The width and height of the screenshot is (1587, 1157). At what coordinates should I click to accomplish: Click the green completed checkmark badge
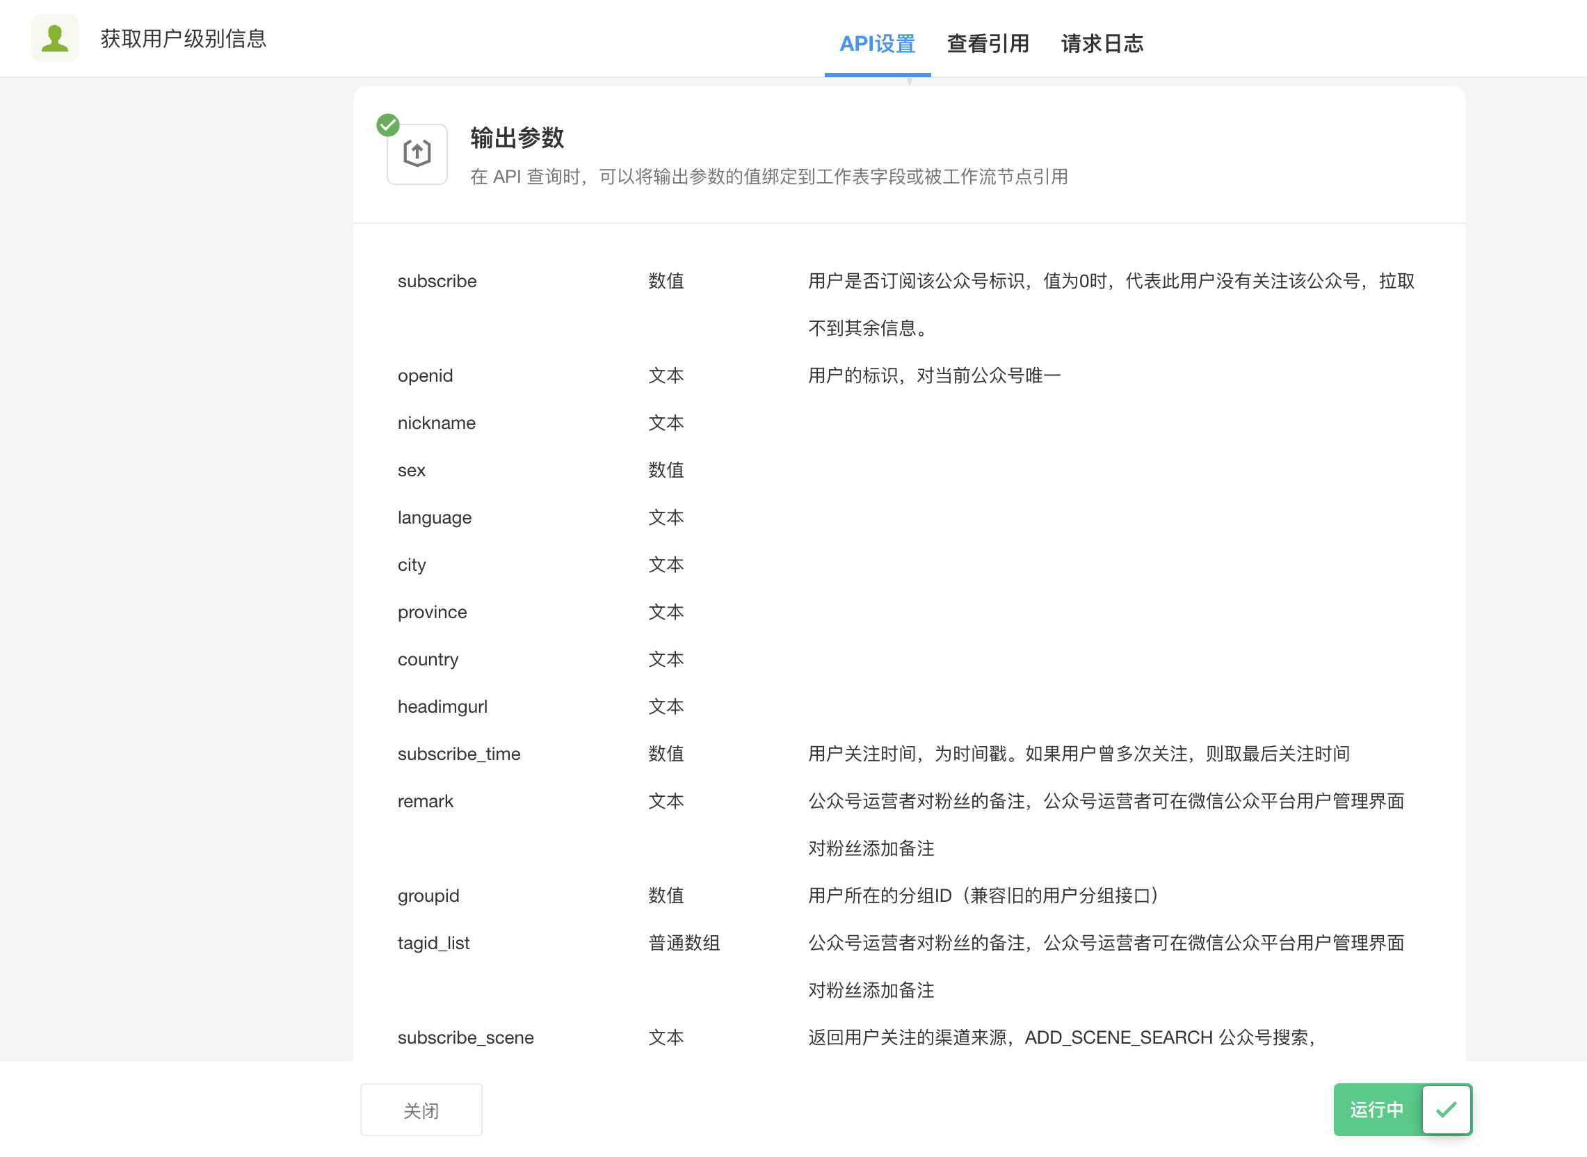[x=388, y=124]
